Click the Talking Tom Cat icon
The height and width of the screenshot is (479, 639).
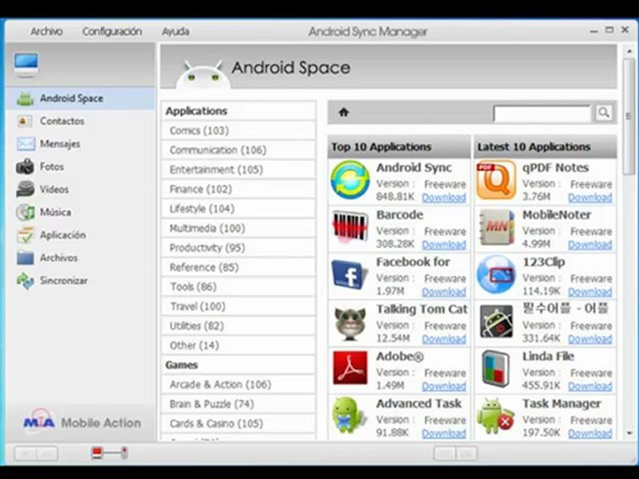tap(350, 323)
